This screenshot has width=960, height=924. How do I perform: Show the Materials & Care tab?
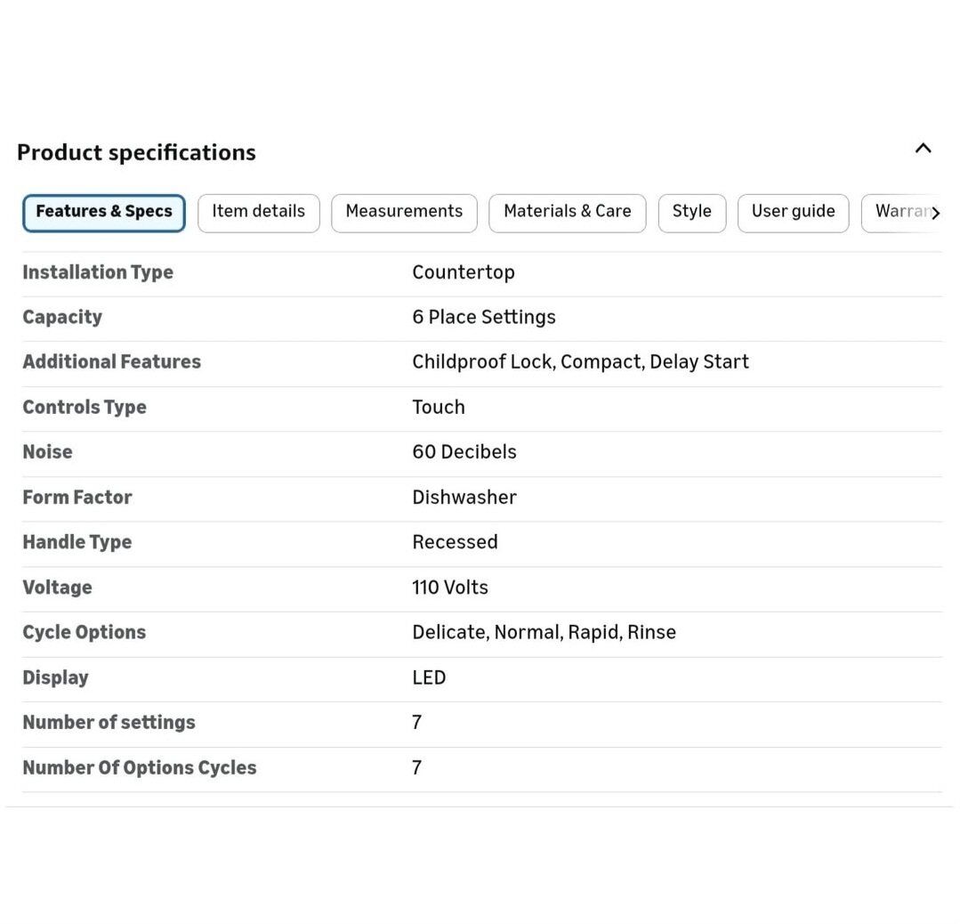(x=567, y=213)
